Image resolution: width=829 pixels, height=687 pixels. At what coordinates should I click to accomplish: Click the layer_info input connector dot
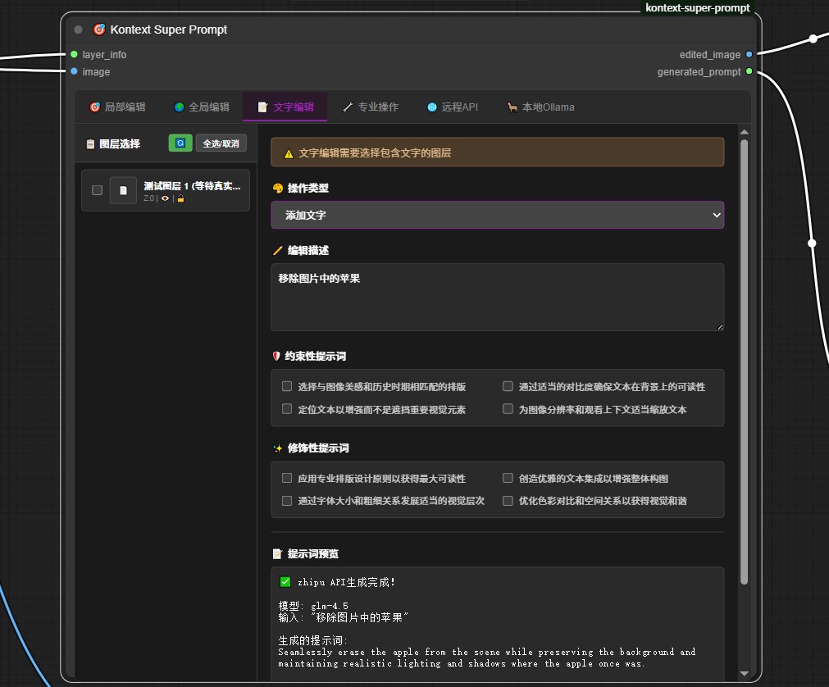[74, 54]
